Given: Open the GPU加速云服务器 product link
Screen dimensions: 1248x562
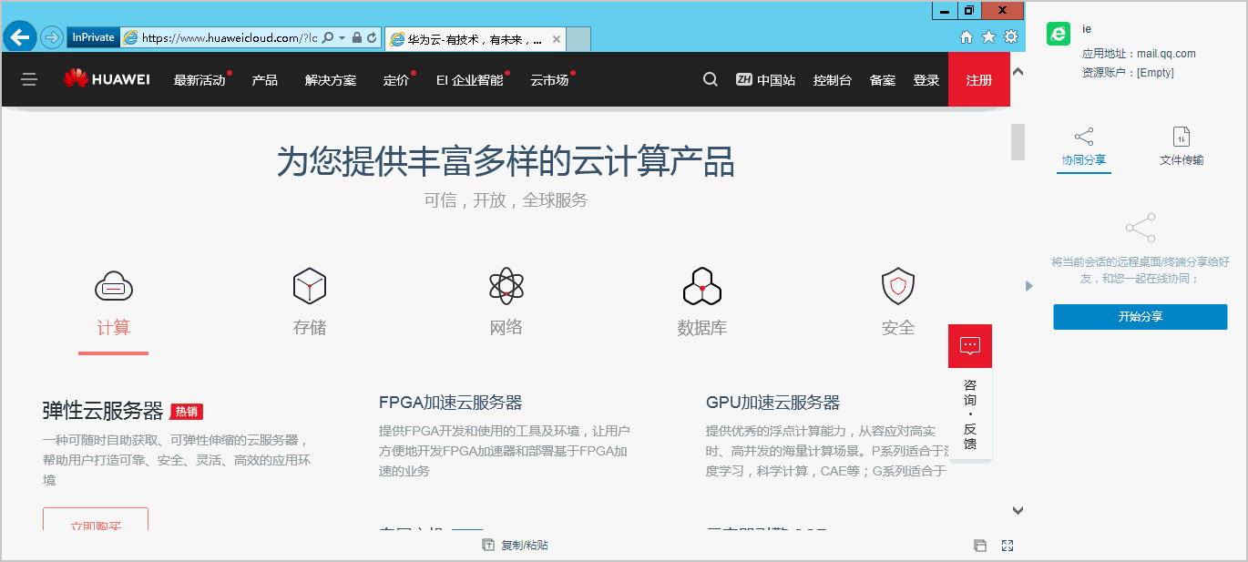Looking at the screenshot, I should [x=772, y=403].
